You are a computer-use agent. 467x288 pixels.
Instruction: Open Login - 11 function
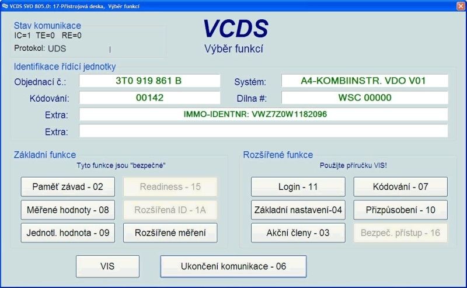coord(298,187)
